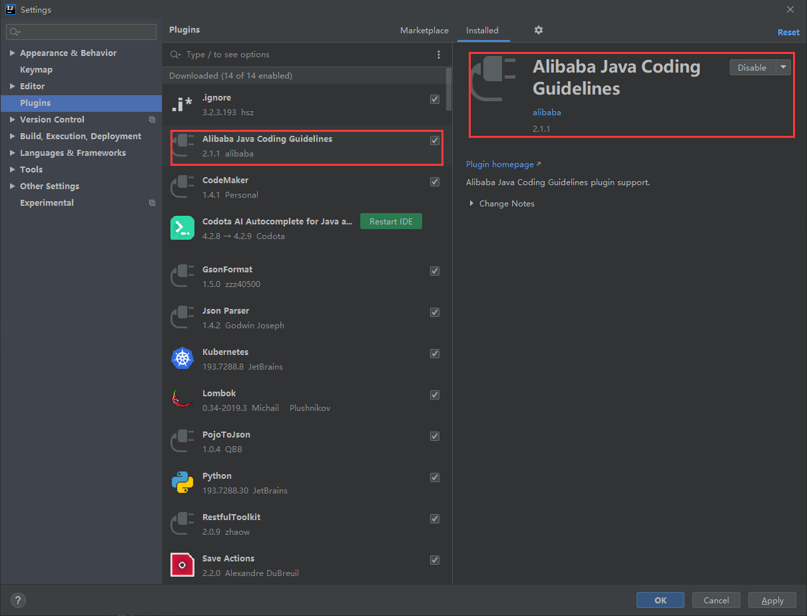Select the Kubernetes plugin name
The width and height of the screenshot is (807, 616).
tap(225, 352)
